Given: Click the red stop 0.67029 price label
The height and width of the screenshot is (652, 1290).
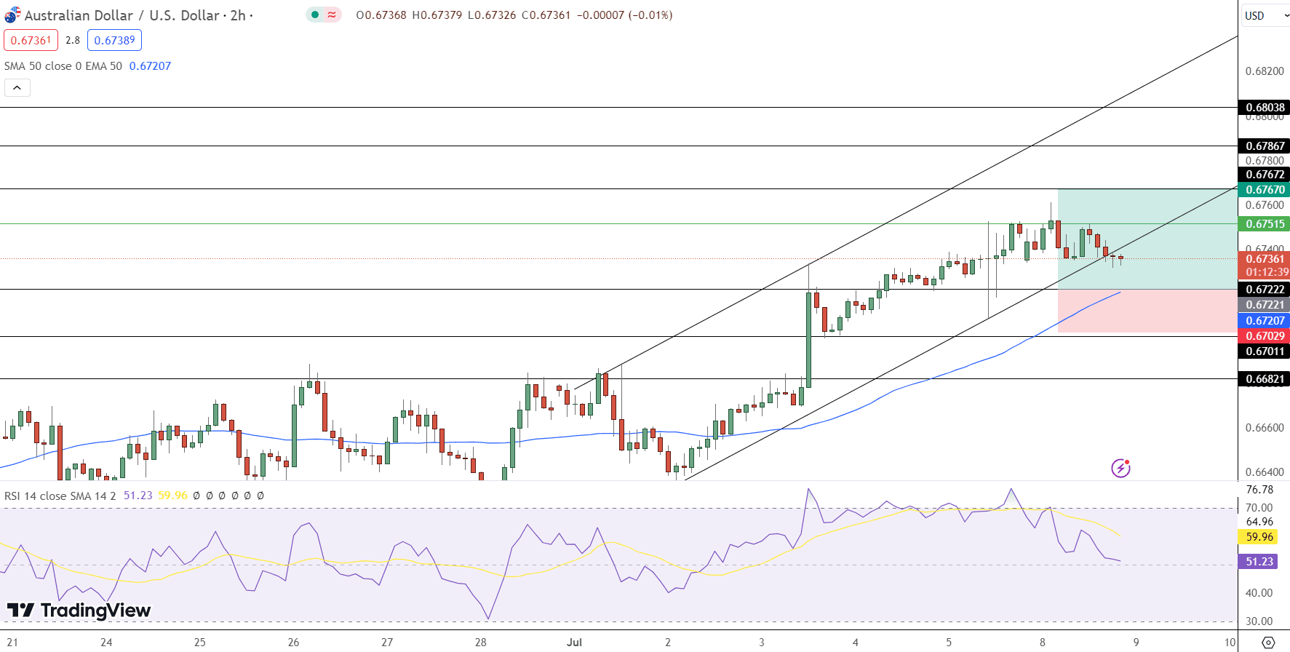Looking at the screenshot, I should tap(1265, 336).
